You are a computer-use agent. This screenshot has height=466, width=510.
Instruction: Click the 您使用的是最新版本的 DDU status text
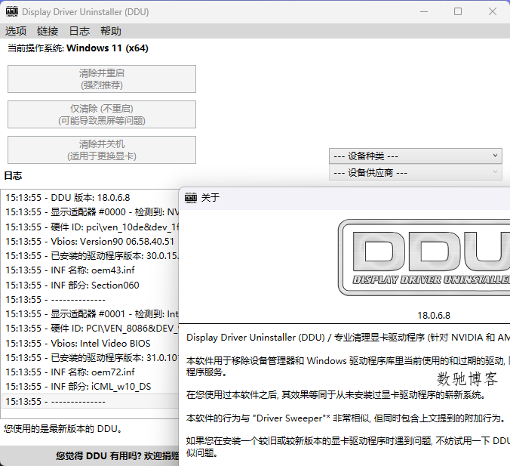pos(63,428)
